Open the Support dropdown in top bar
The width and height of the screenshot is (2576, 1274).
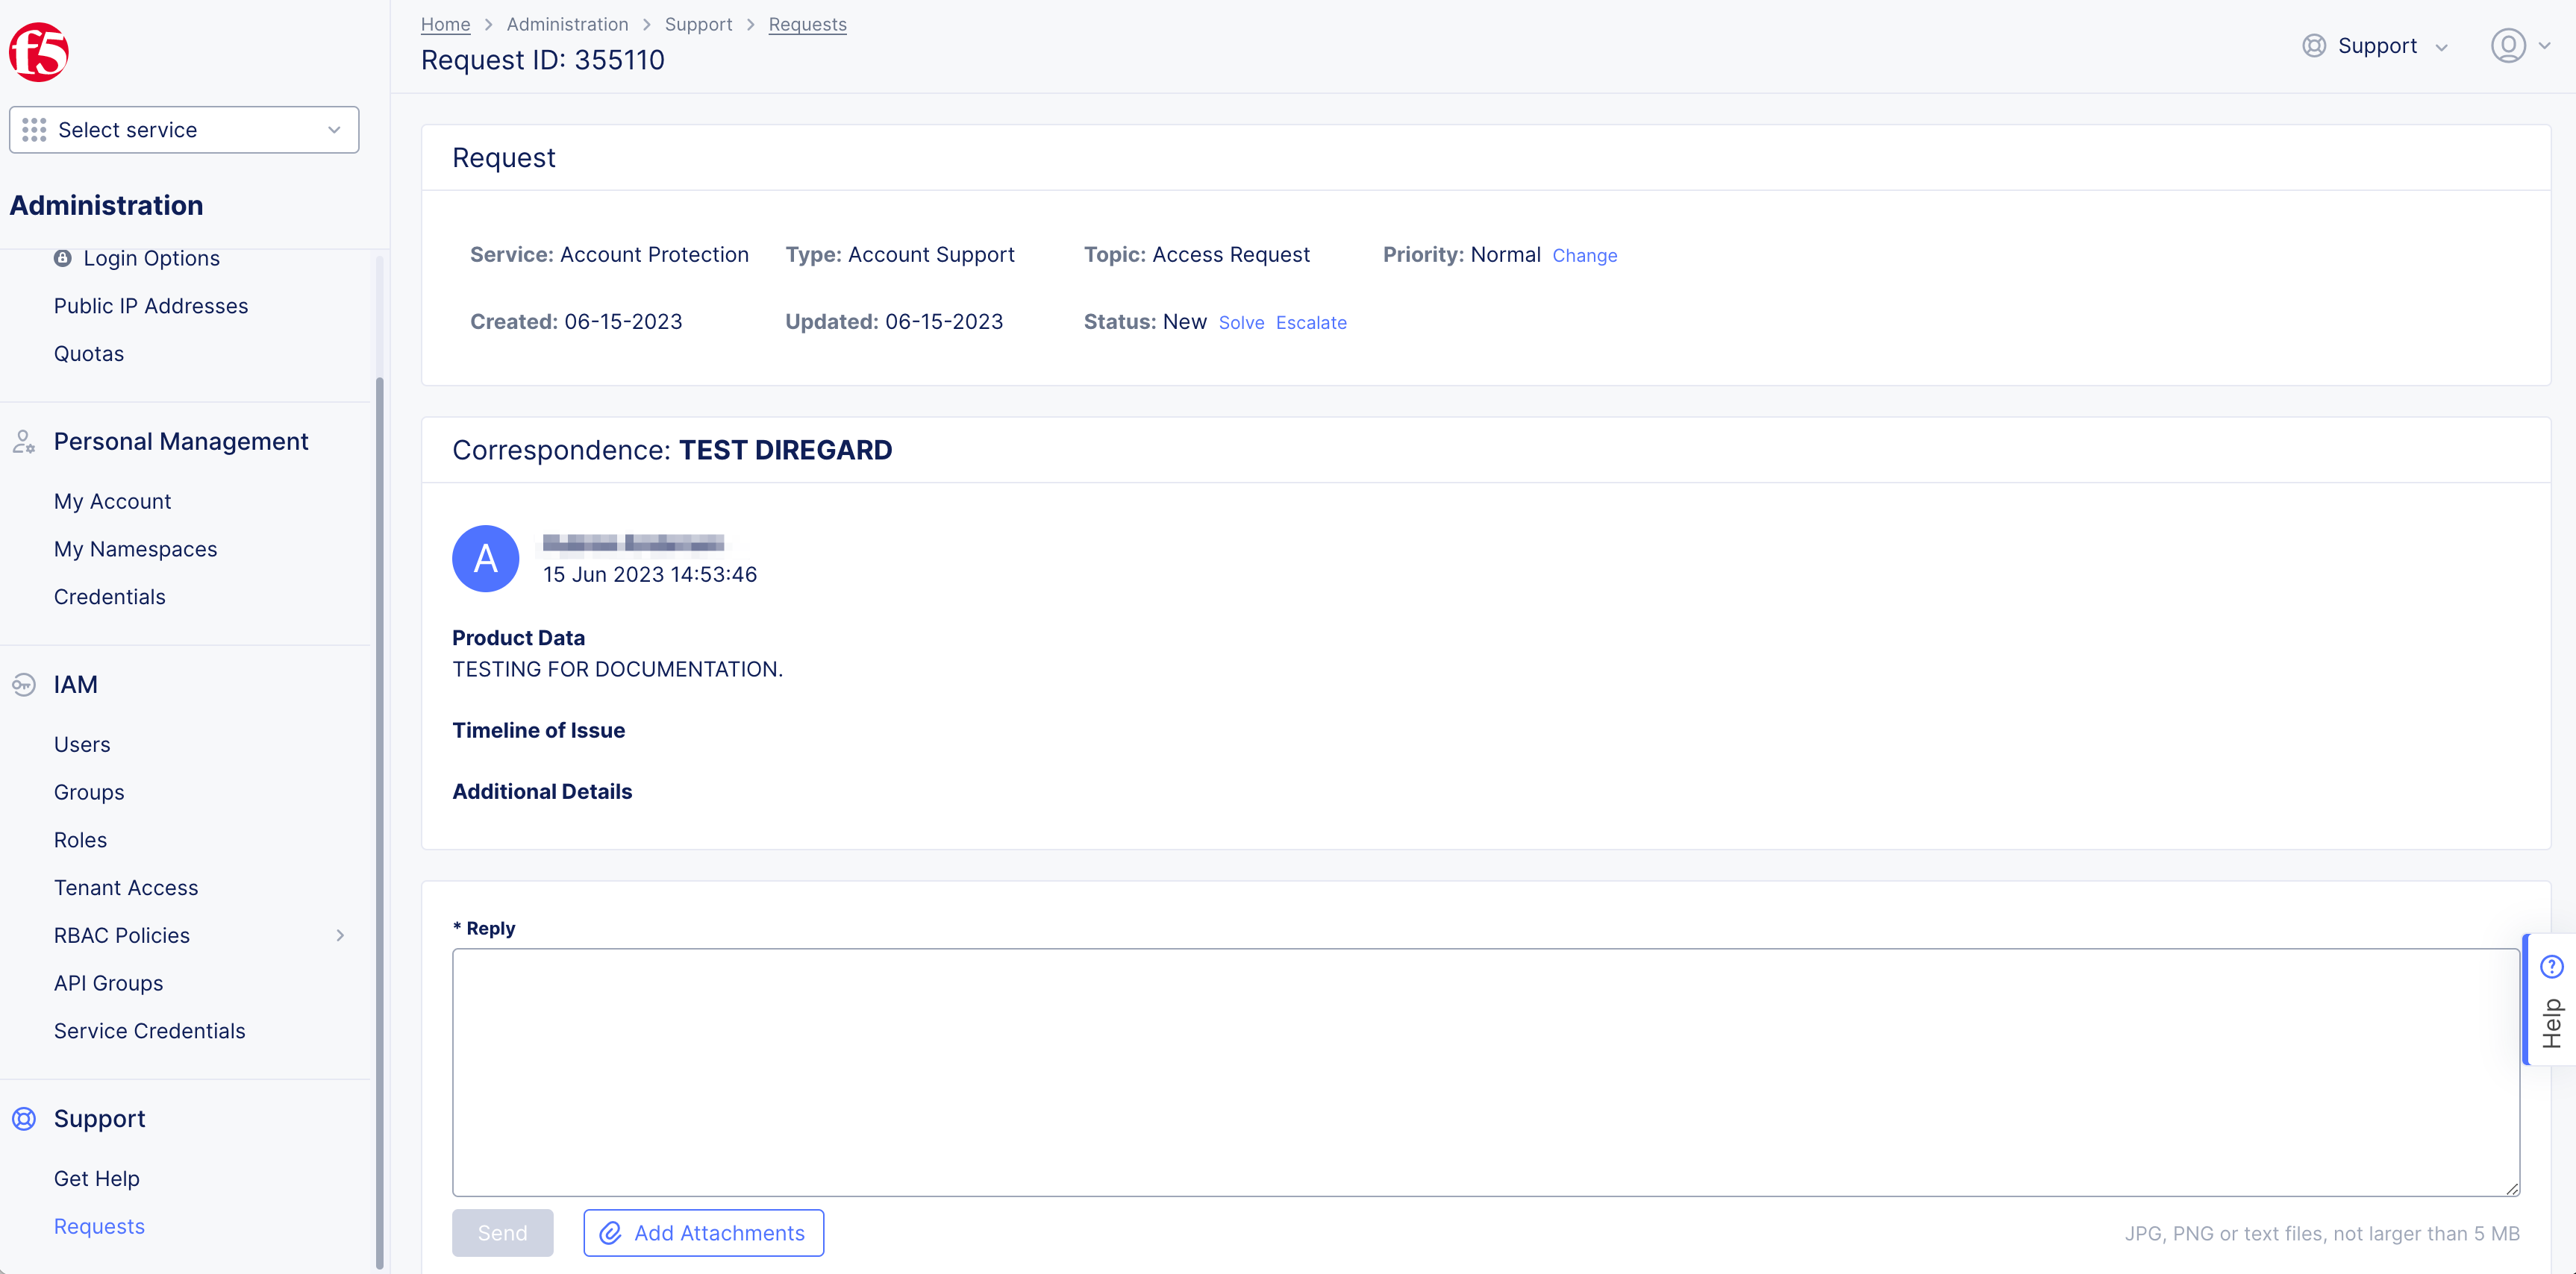2377,46
